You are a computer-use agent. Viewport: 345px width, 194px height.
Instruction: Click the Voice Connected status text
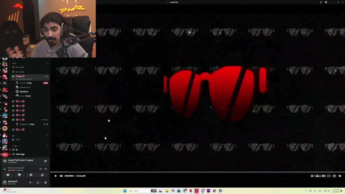[x=16, y=168]
